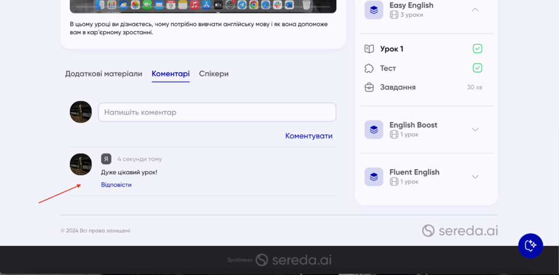
Task: Switch to the Спікери tab
Action: pyautogui.click(x=213, y=74)
